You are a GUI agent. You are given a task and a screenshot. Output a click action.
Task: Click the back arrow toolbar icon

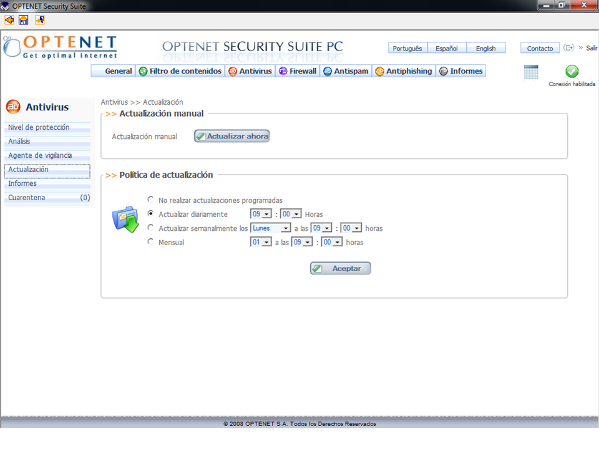click(9, 20)
